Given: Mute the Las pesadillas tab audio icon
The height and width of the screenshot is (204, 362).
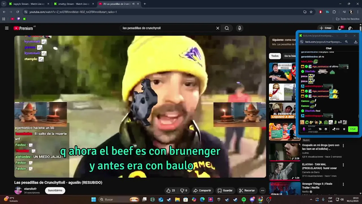Looking at the screenshot, I should click(133, 4).
